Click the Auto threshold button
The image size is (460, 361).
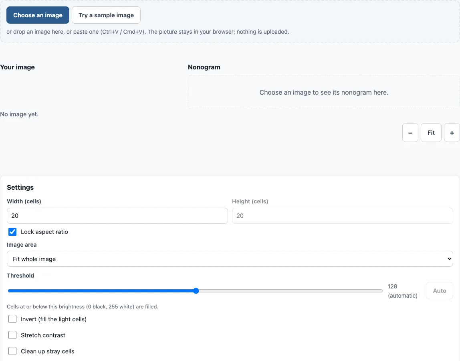point(440,291)
